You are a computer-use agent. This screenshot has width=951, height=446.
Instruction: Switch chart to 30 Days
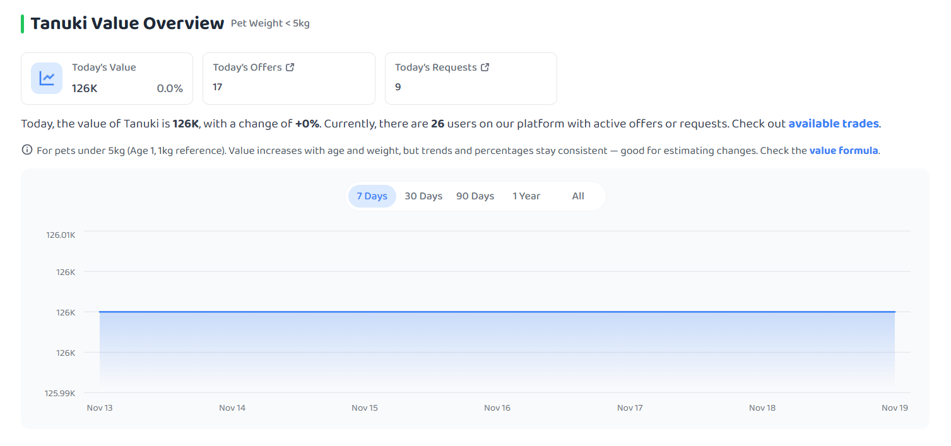(x=423, y=196)
